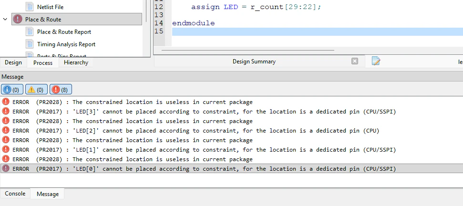
Task: Select the LED[3] PR2017 error message
Action: (232, 112)
